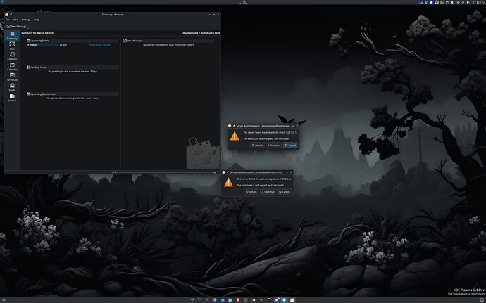Viewport: 486px width, 303px height.
Task: Open the Calendar component in sidebar
Action: (12, 66)
